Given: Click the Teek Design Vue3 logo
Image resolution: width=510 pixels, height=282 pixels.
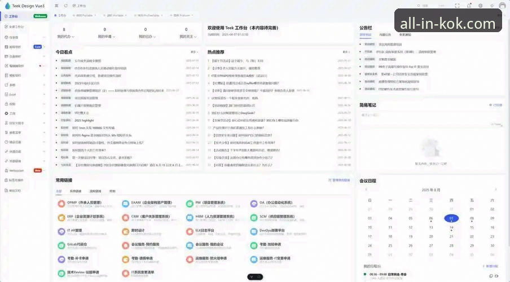Looking at the screenshot, I should coord(7,6).
